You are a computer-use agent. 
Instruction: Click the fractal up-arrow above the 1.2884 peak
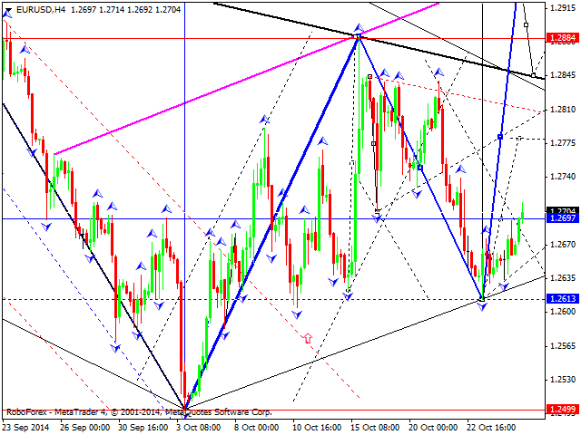359,28
